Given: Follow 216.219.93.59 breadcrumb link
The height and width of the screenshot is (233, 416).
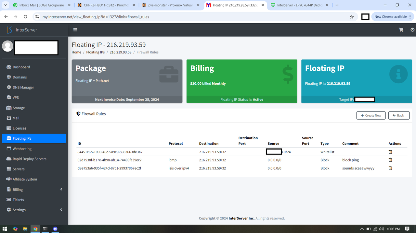Looking at the screenshot, I should (121, 52).
